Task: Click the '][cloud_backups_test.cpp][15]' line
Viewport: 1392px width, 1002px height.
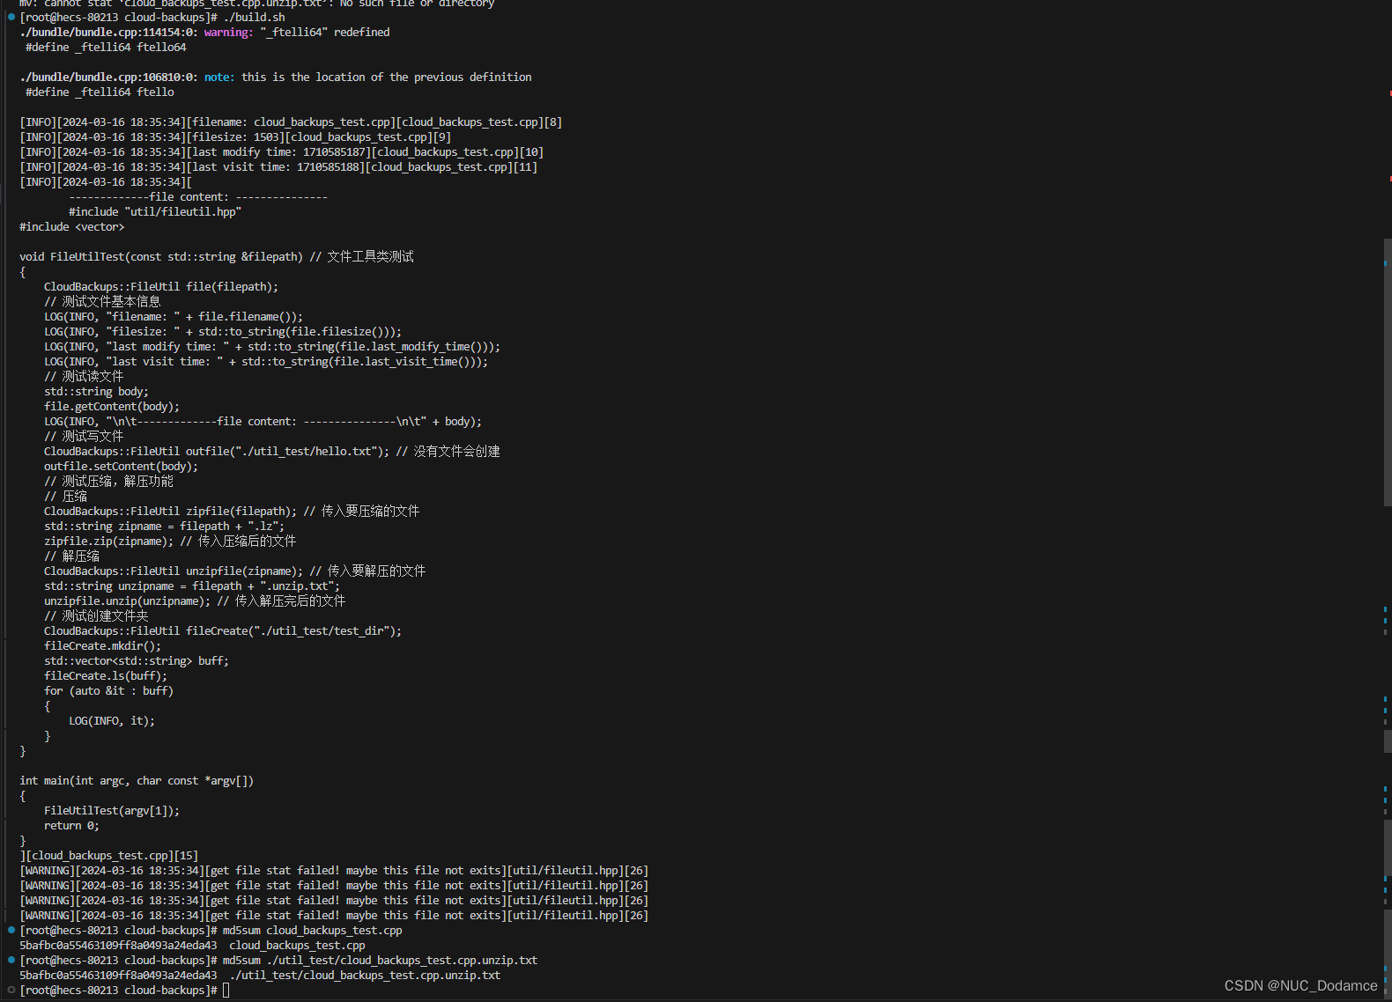Action: pyautogui.click(x=109, y=855)
